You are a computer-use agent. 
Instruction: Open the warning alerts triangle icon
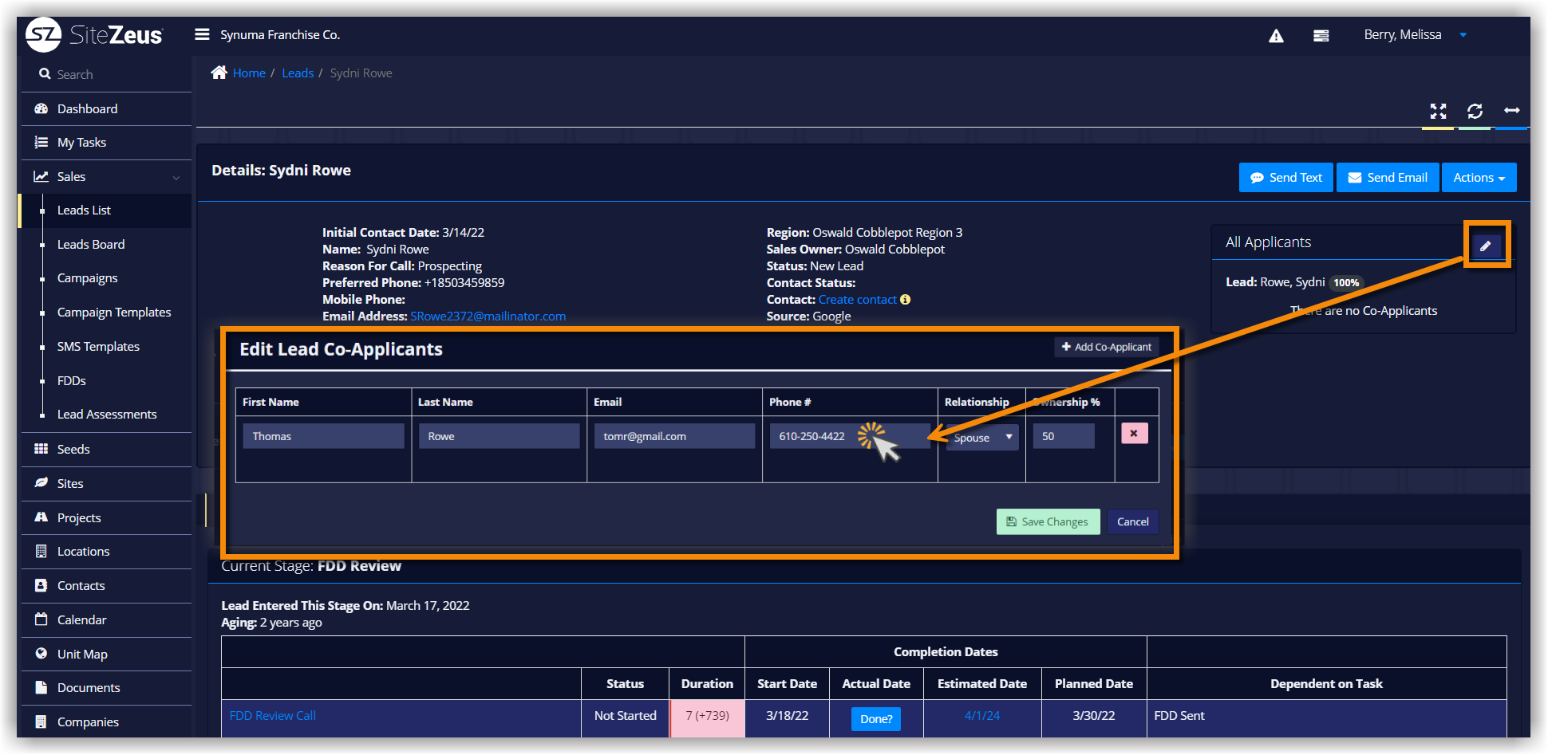click(1276, 36)
